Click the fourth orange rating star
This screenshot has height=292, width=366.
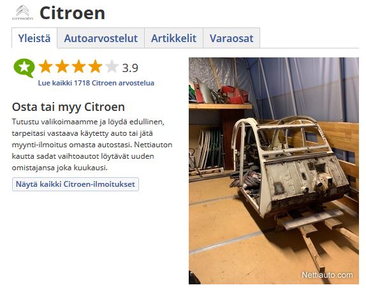(x=95, y=66)
